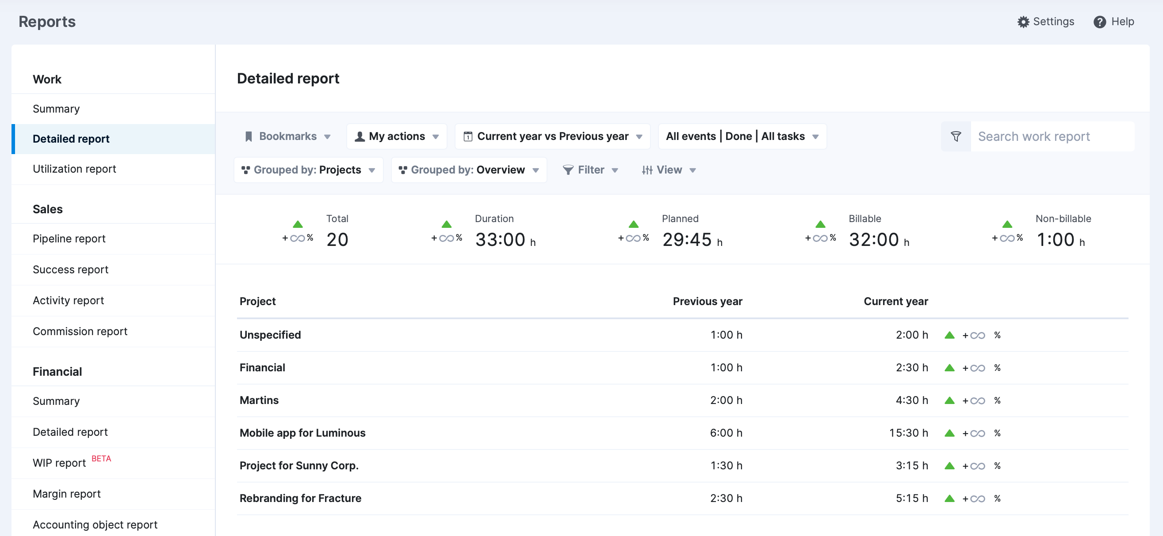Open Settings via the gear icon
Screen dimensions: 1163x536
pyautogui.click(x=1023, y=22)
